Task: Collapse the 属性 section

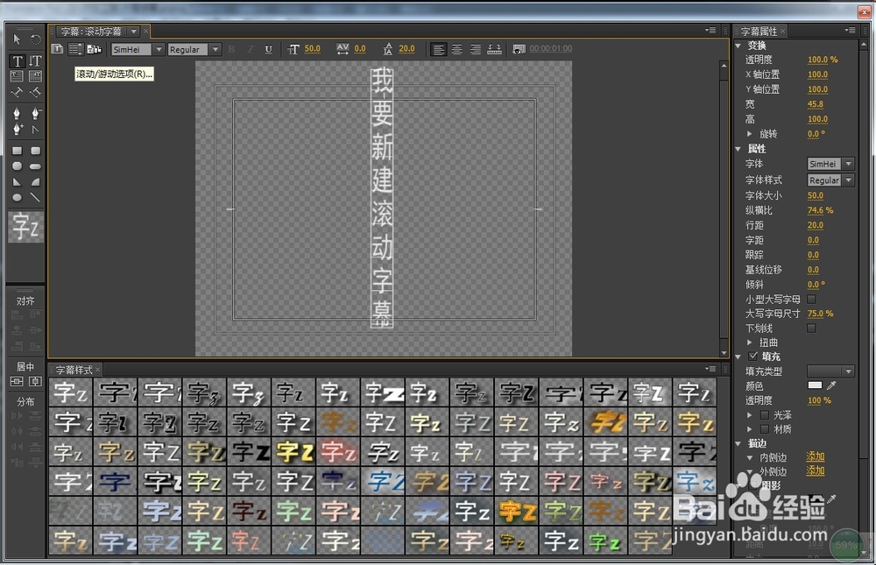Action: (x=738, y=149)
